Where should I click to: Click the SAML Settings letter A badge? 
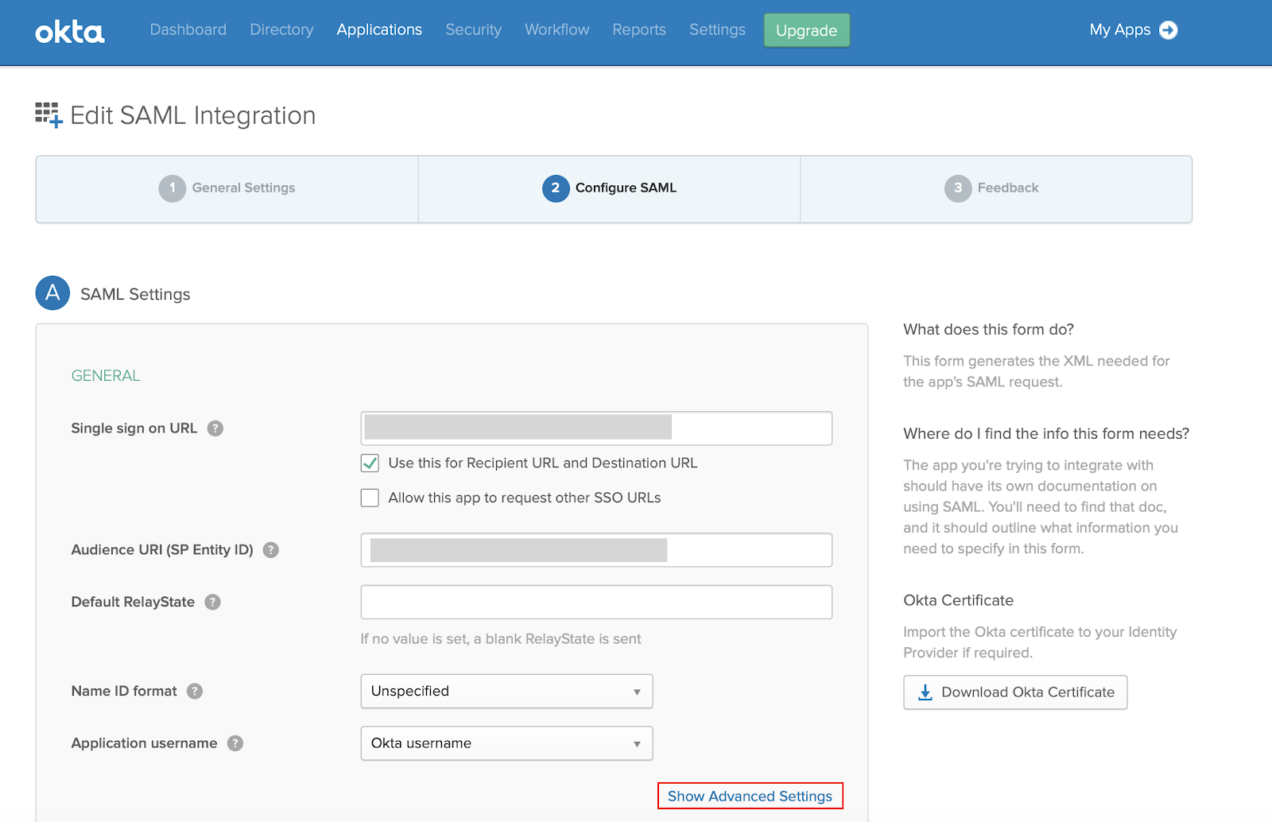[51, 293]
